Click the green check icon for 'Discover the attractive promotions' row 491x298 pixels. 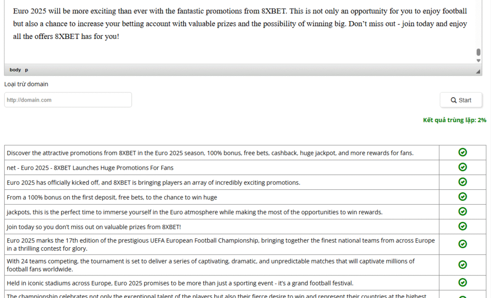click(x=462, y=152)
